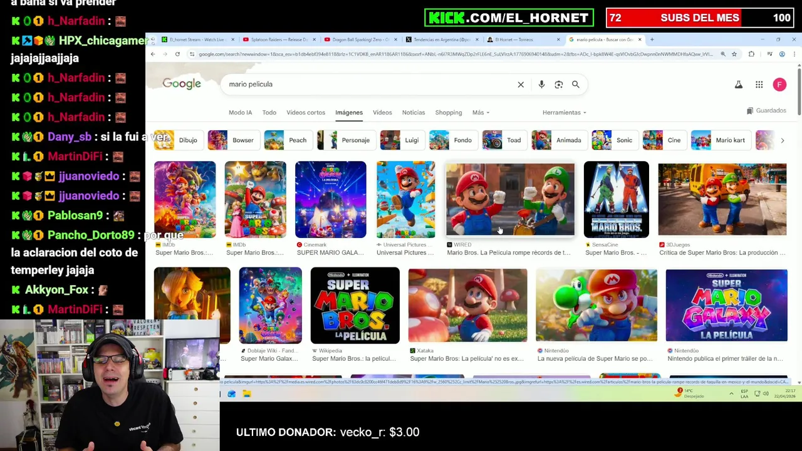The image size is (802, 451).
Task: Open Xataka Super Mario Bros result link
Action: [466, 358]
